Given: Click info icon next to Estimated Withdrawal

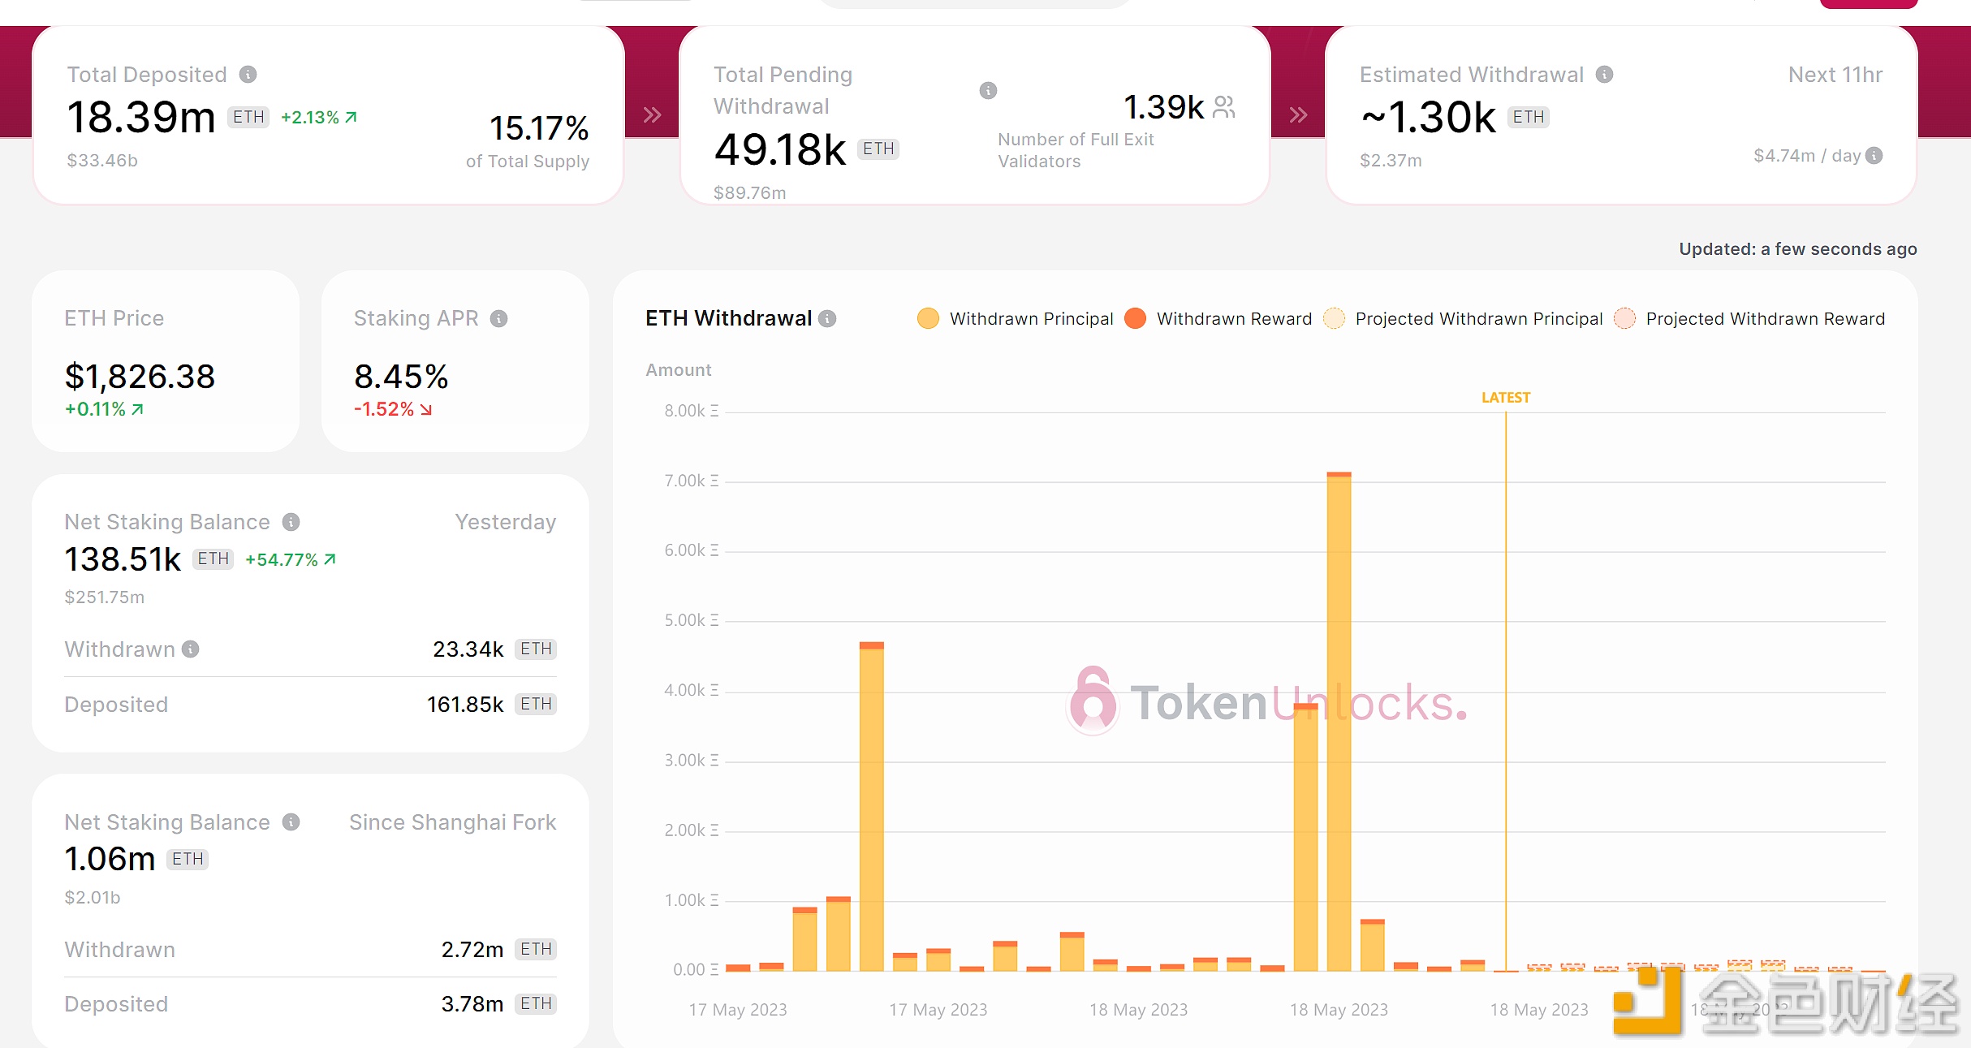Looking at the screenshot, I should click(x=1604, y=75).
